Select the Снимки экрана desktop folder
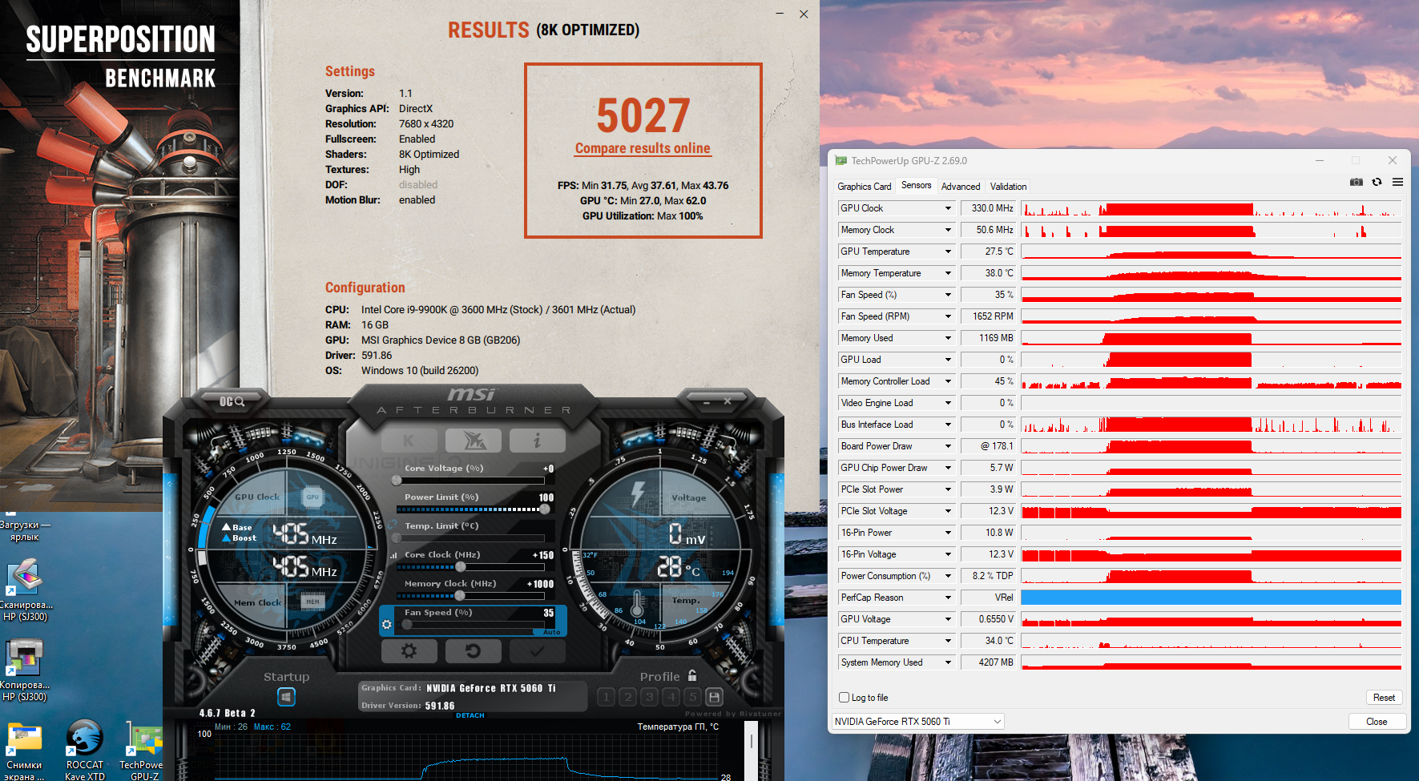Viewport: 1419px width, 781px height. pyautogui.click(x=23, y=750)
